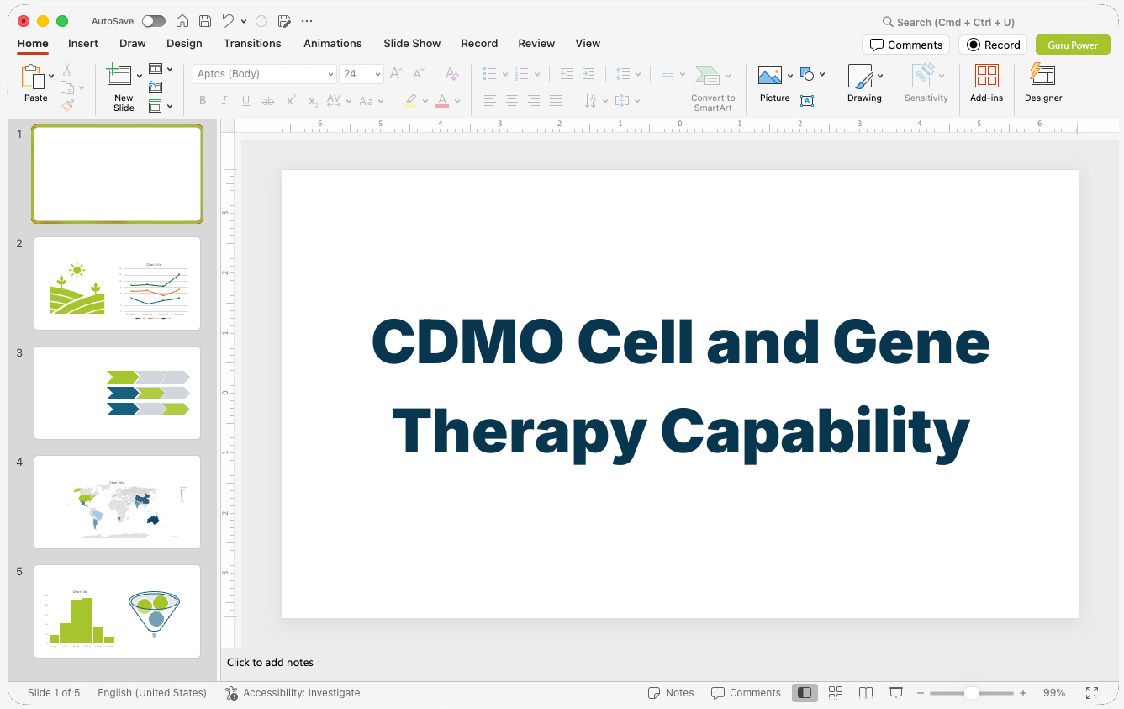Click the Paste clipboard icon
This screenshot has width=1124, height=709.
(32, 77)
